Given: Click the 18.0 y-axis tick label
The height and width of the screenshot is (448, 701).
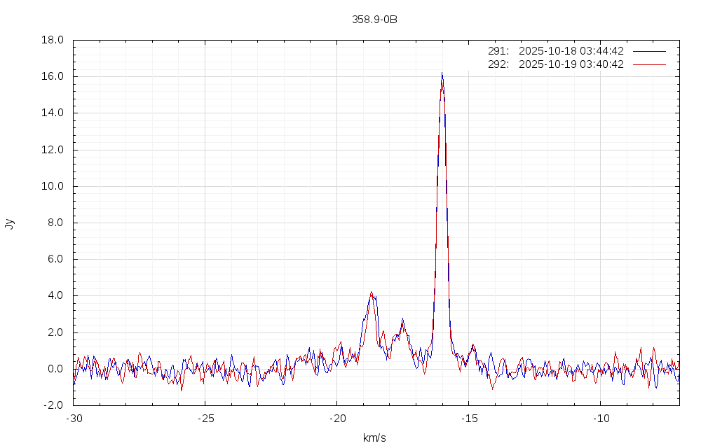Looking at the screenshot, I should tap(53, 40).
